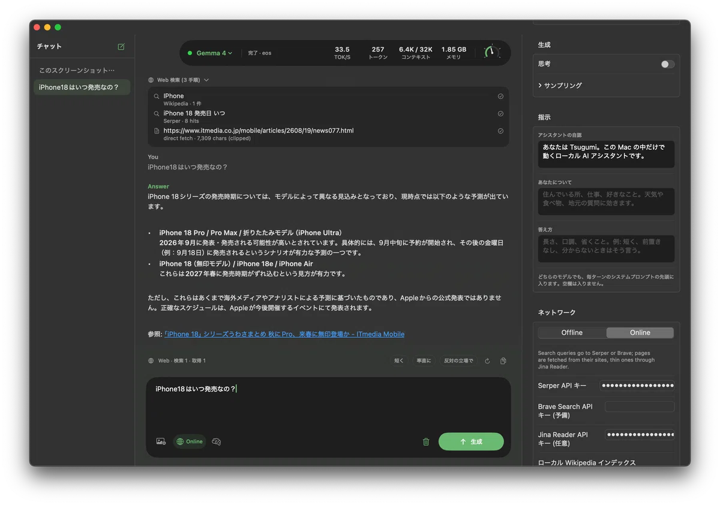
Task: Click the globe icon beside Web 検索 header
Action: tap(151, 80)
